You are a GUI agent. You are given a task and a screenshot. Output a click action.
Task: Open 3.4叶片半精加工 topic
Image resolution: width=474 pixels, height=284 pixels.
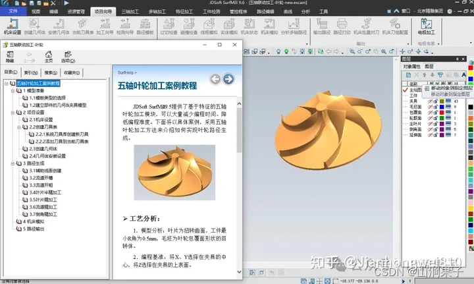tap(45, 192)
